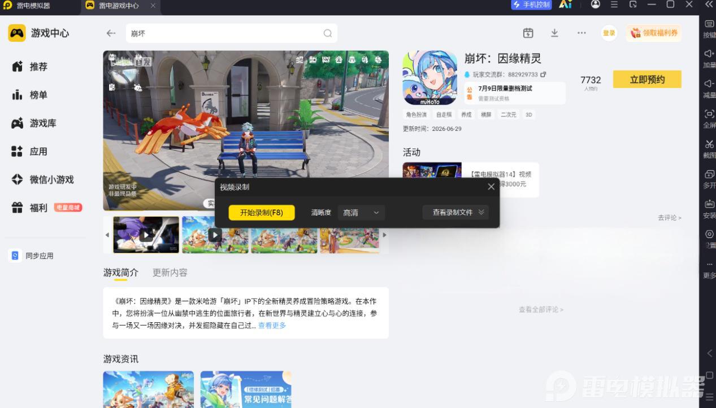Open 常见问题解答 news card
Viewport: 716px width, 408px height.
[246, 389]
